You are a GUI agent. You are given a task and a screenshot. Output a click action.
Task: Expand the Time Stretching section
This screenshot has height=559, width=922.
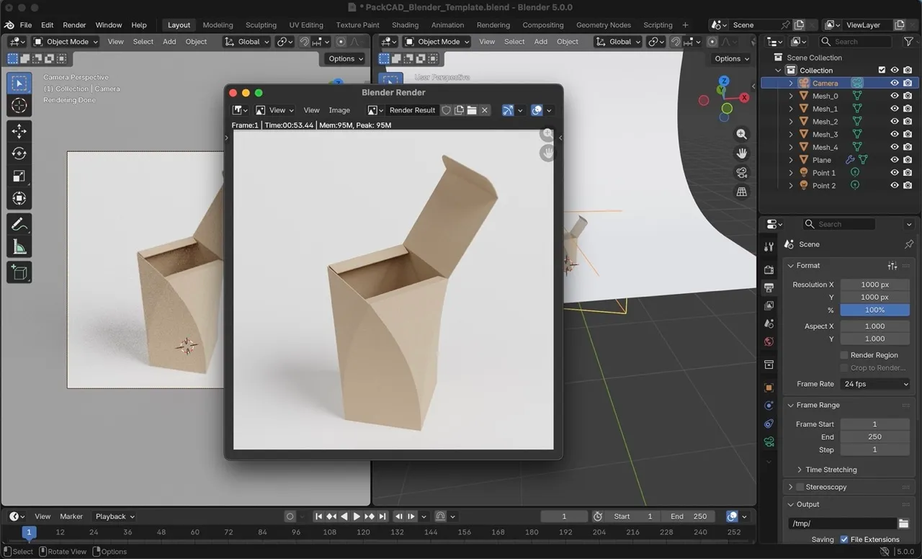click(830, 469)
